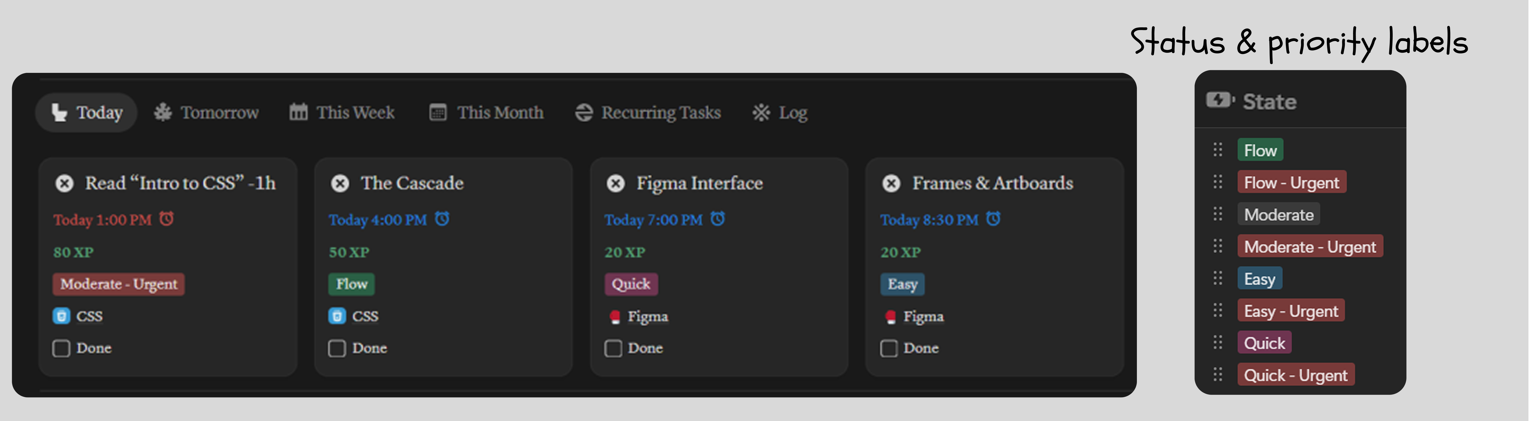
Task: Select the red Flow - Urgent state label
Action: [1292, 182]
